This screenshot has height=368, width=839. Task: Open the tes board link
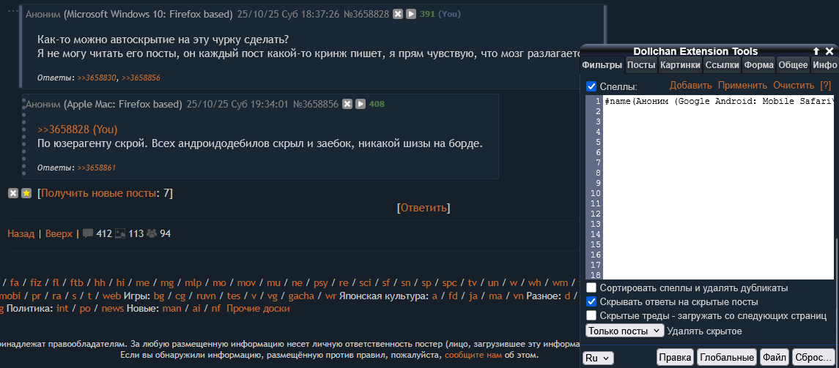tap(234, 296)
